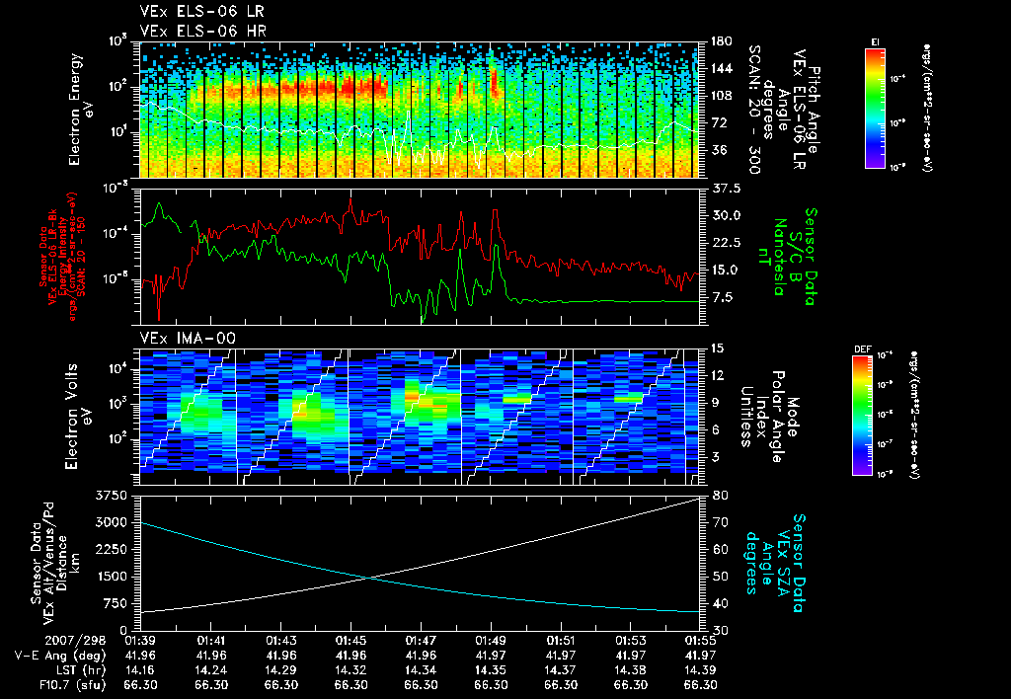Image resolution: width=1011 pixels, height=699 pixels.
Task: Click the DEF color scale bar
Action: click(862, 416)
